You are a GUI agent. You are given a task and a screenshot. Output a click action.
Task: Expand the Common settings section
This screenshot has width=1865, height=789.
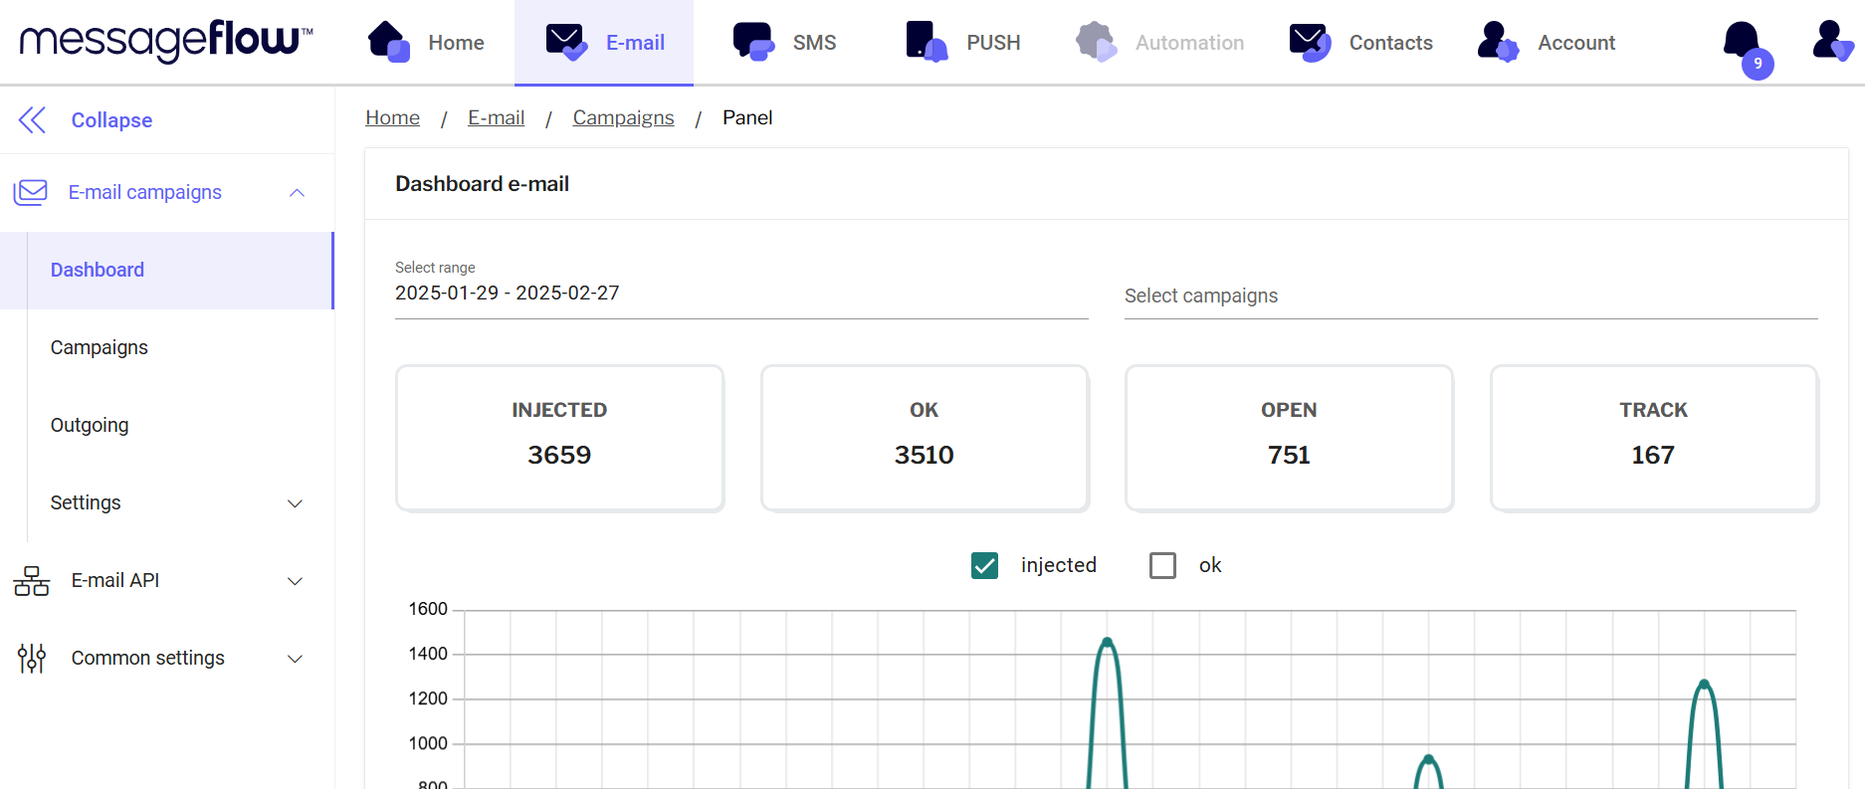[295, 659]
